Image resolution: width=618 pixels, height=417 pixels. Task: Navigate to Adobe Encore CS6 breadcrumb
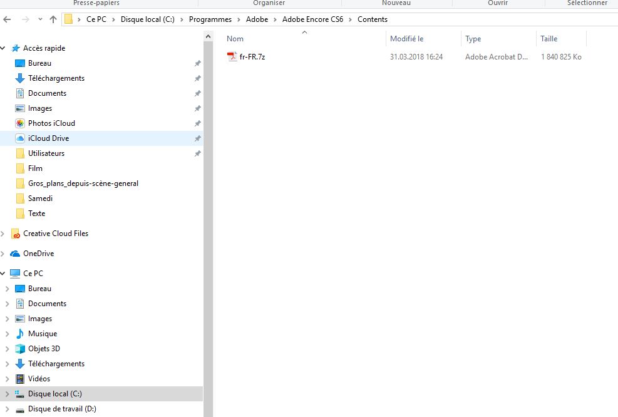(x=312, y=19)
